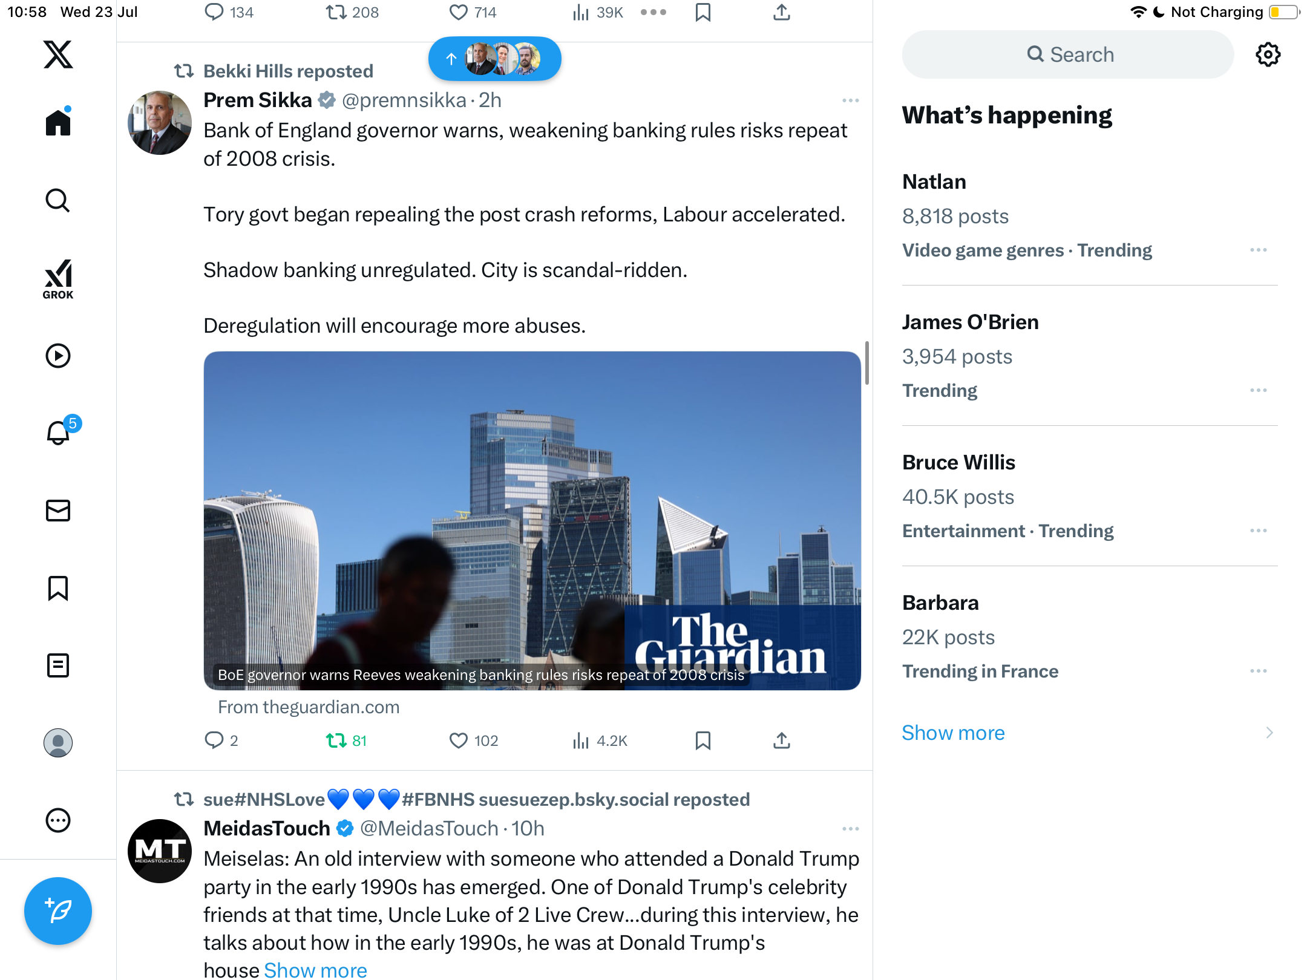Expand the MeidasTouch post with Show more
Screen dimensions: 1307x980
315,969
